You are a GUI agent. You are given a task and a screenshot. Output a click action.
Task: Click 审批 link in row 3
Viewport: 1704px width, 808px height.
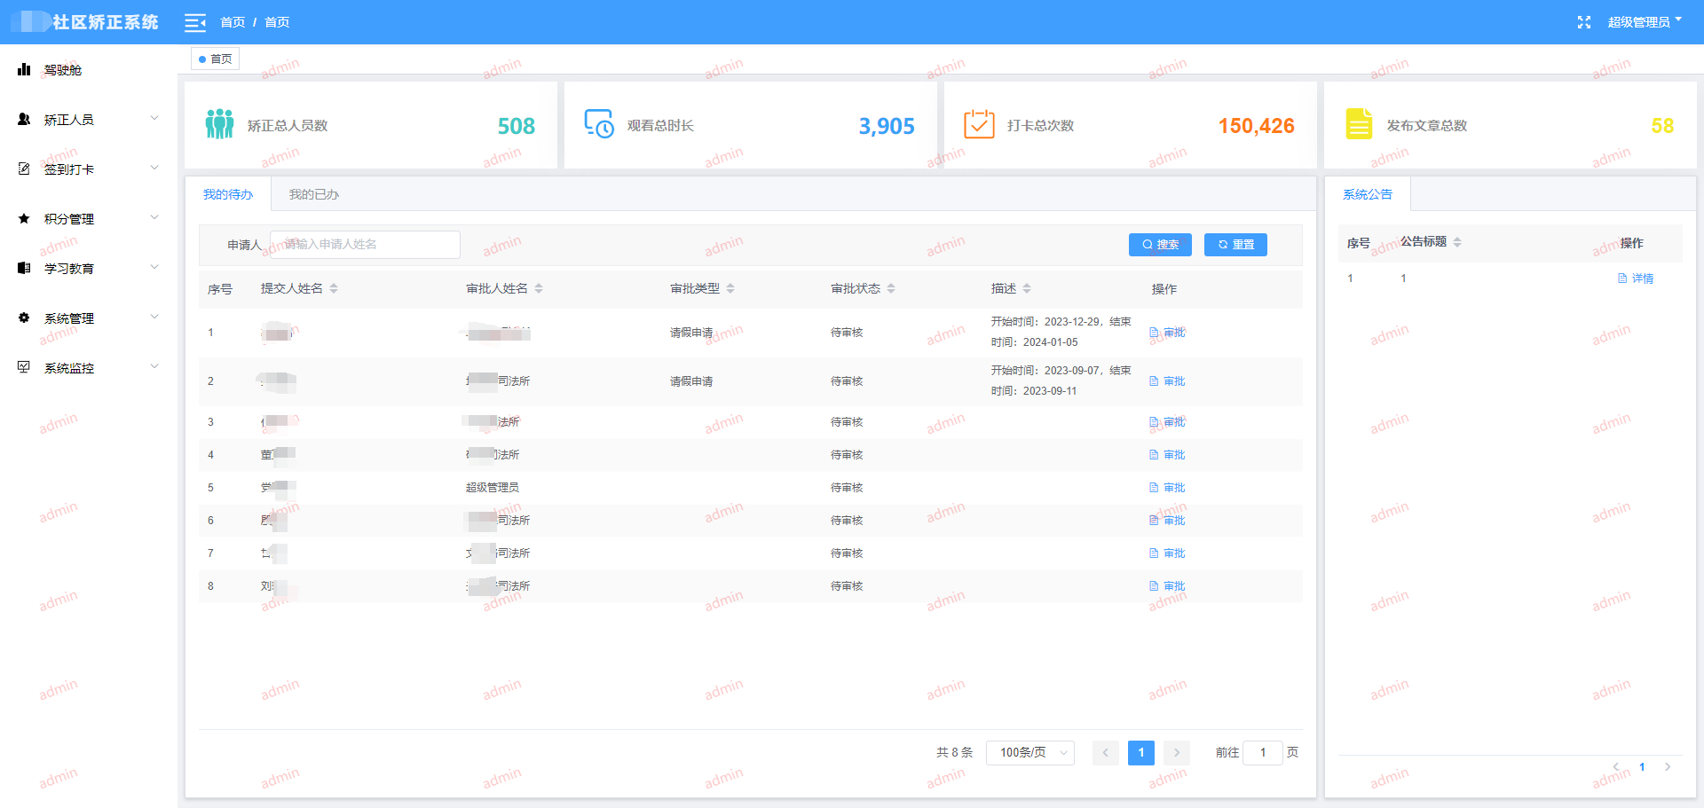[1167, 422]
